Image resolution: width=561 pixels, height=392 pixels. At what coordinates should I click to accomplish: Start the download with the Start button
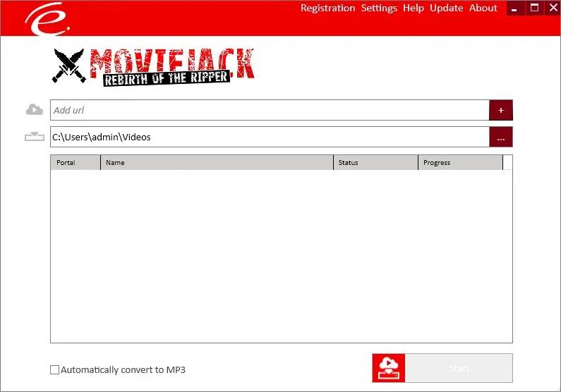pos(459,368)
